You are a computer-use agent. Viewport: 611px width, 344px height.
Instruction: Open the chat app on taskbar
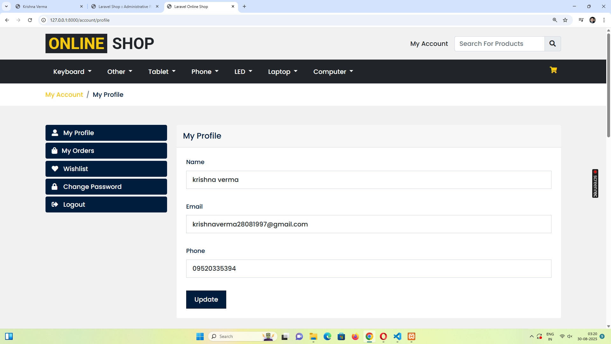pyautogui.click(x=299, y=336)
